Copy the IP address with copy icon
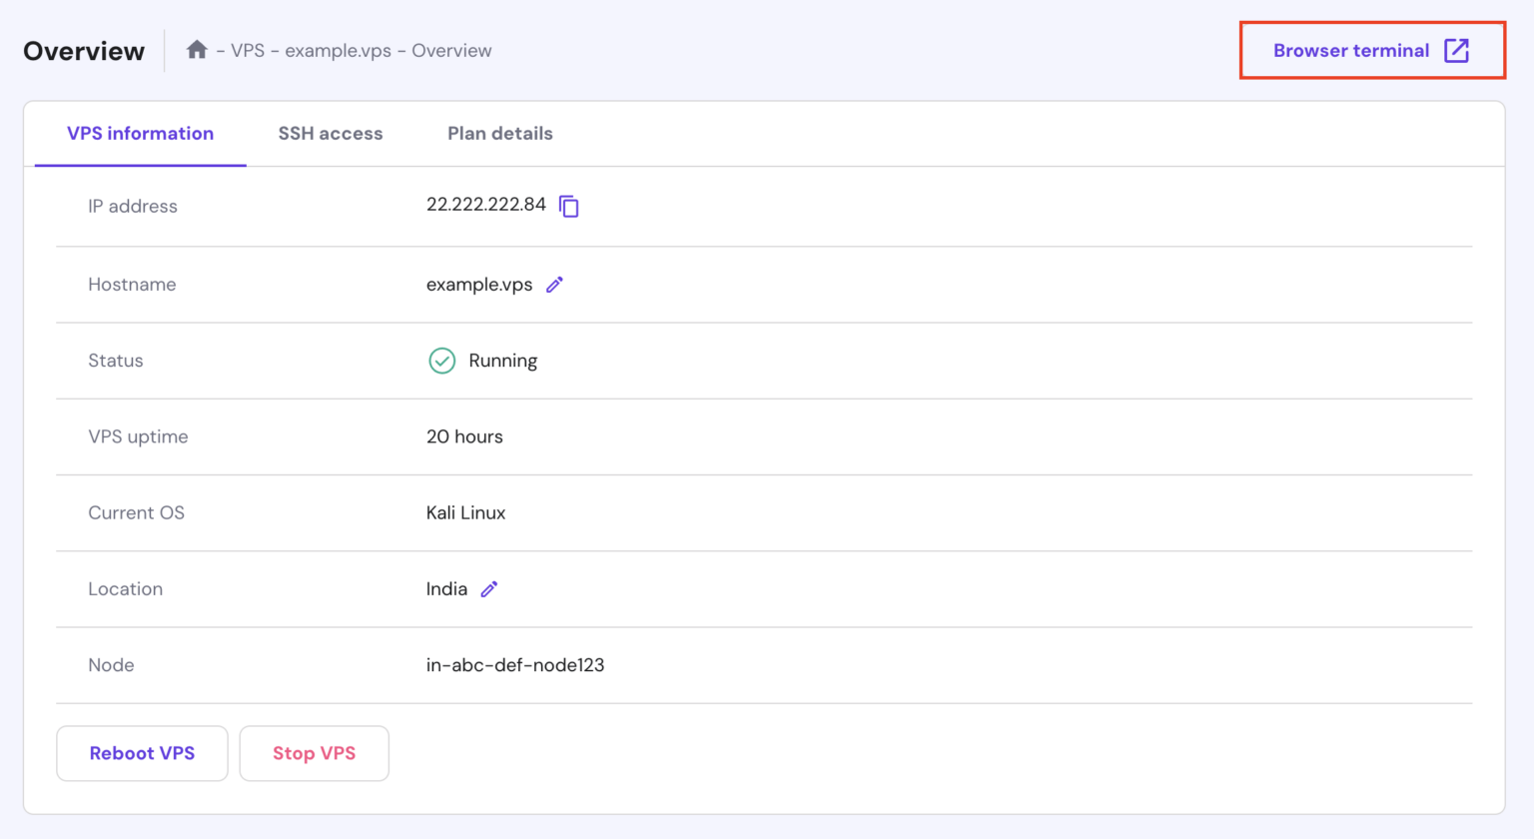 click(569, 206)
